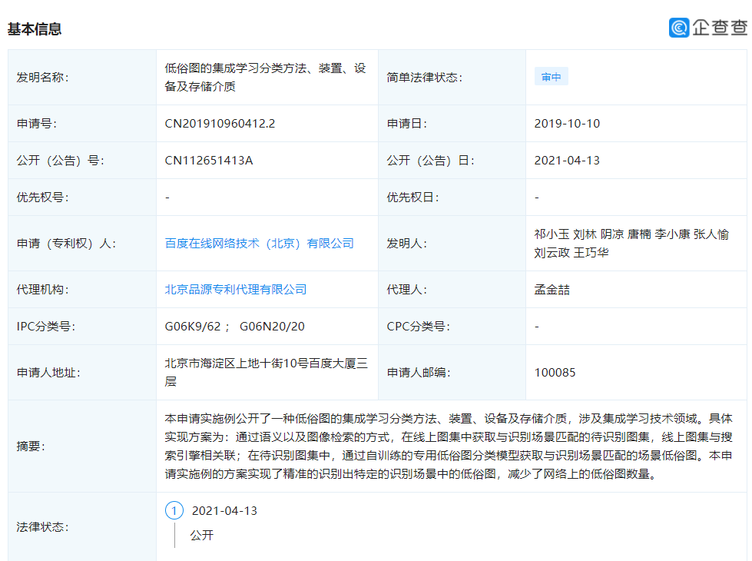
Task: Click the 法律状态 label
Action: 43,527
